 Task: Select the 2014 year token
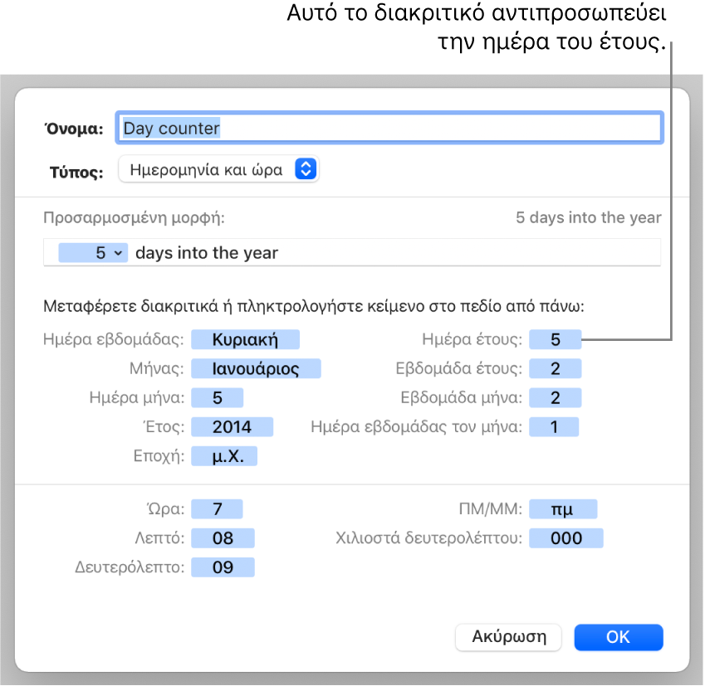pos(232,427)
